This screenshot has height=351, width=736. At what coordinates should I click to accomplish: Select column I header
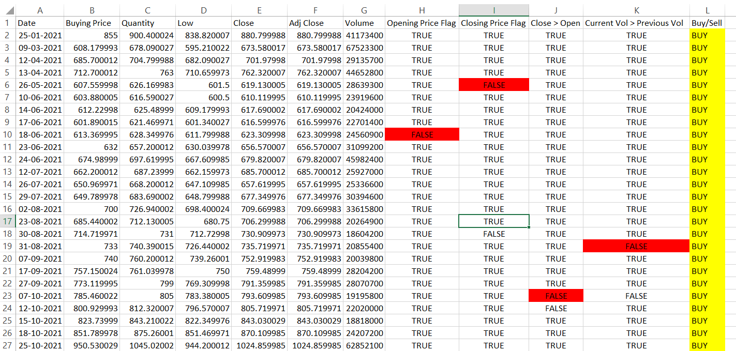[x=493, y=10]
